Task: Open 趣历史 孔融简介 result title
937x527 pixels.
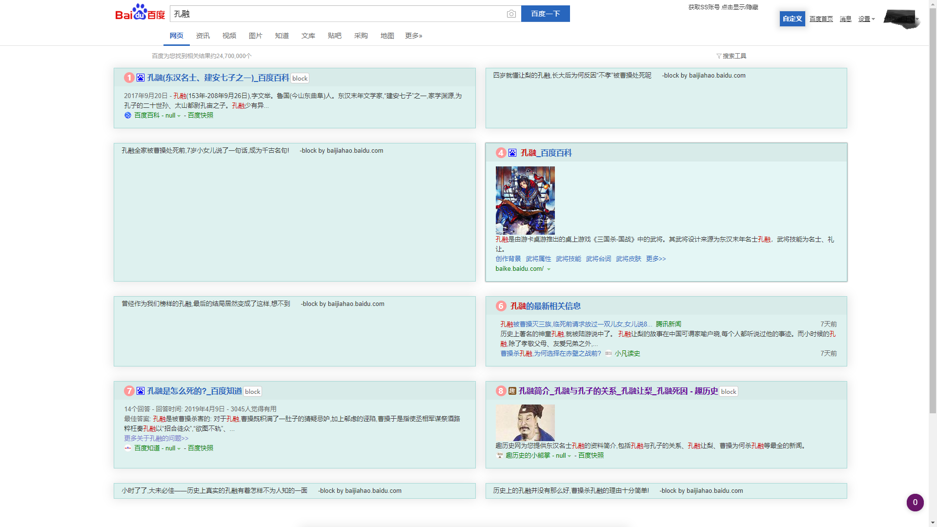Action: click(618, 391)
